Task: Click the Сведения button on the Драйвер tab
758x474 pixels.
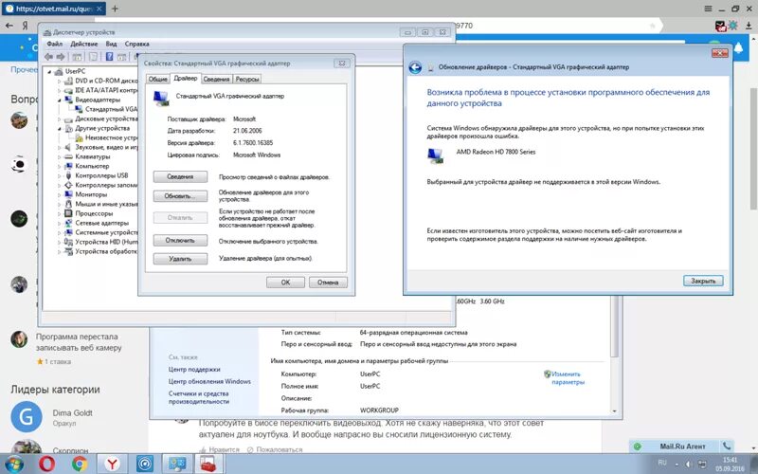Action: tap(180, 177)
